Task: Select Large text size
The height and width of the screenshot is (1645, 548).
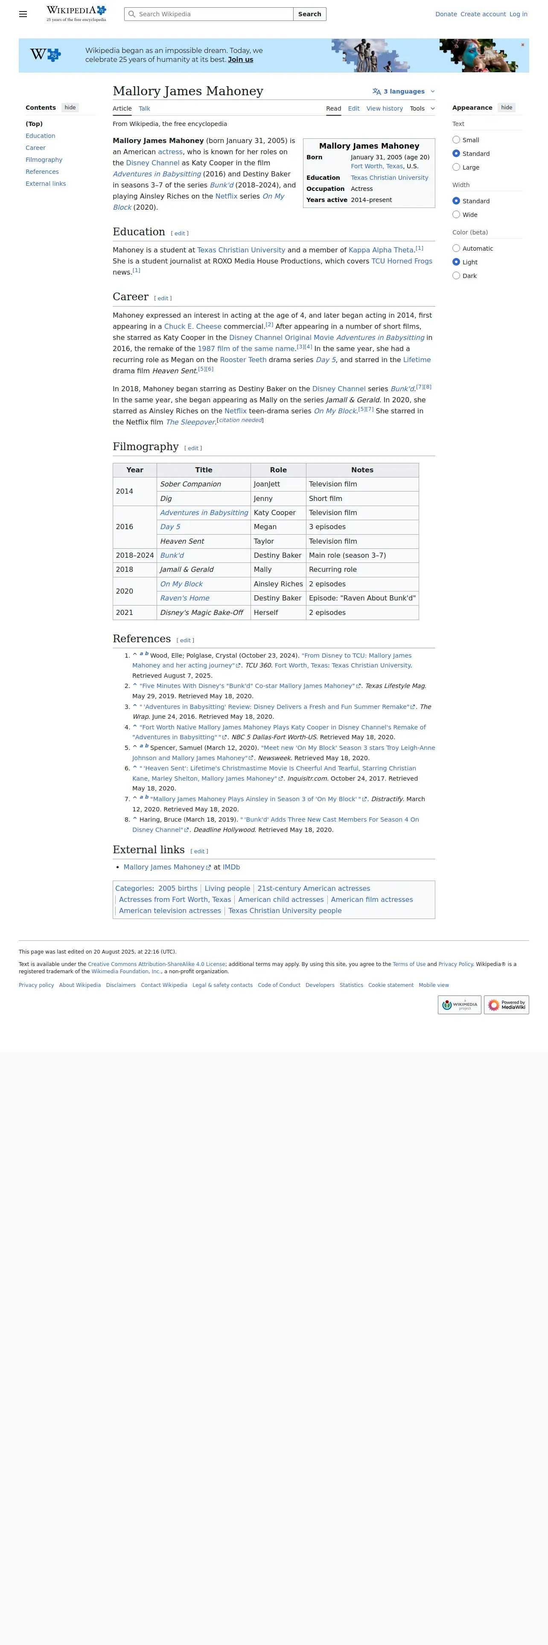Action: click(456, 167)
